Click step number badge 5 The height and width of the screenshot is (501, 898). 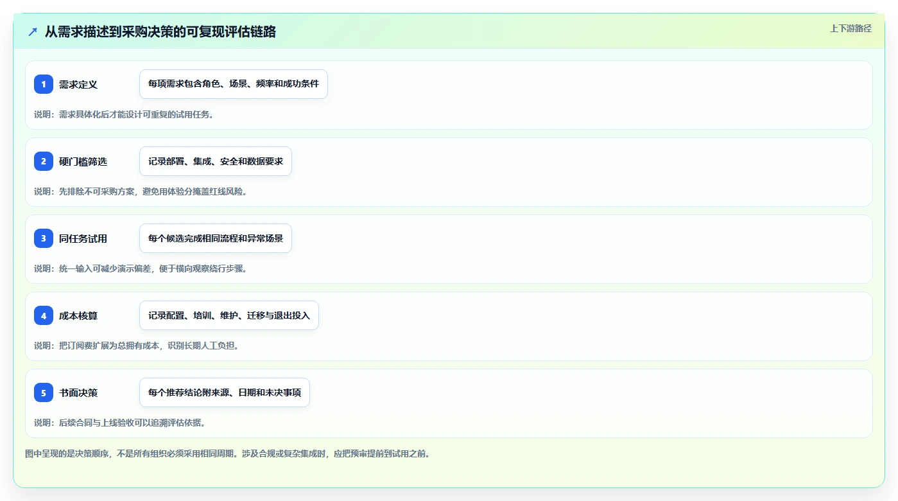[x=44, y=392]
